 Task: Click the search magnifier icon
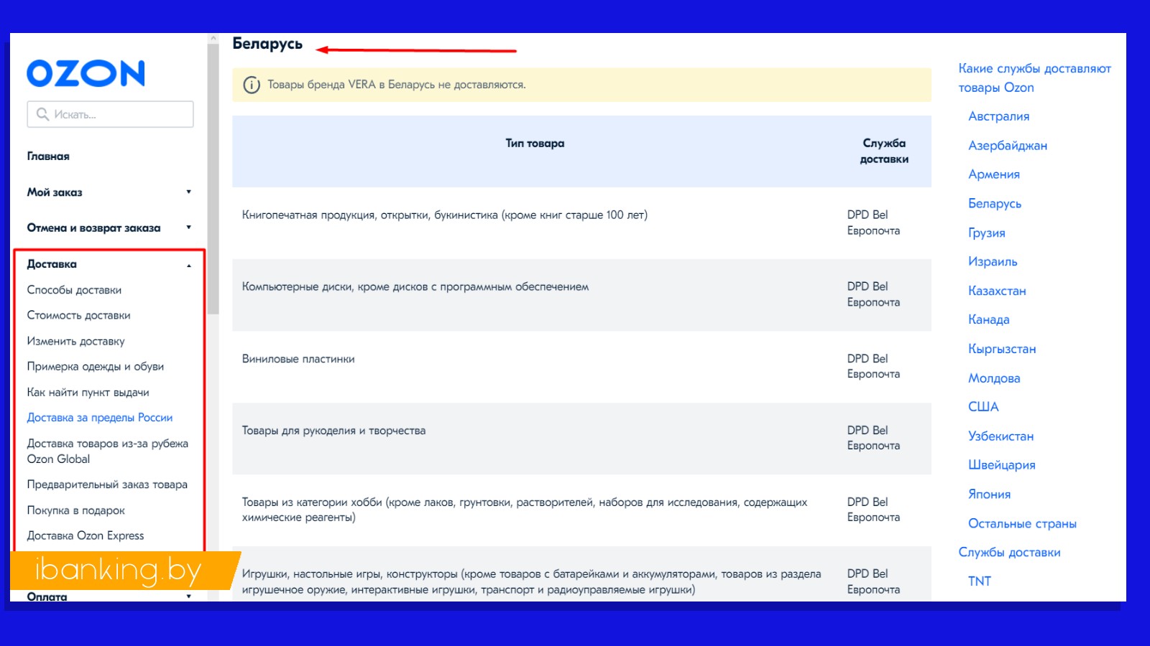pos(42,114)
